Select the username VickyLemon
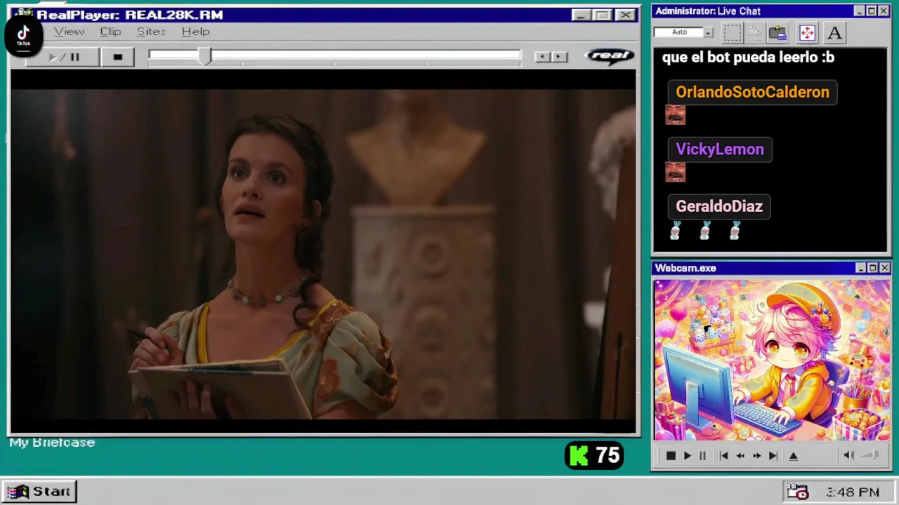 point(719,149)
